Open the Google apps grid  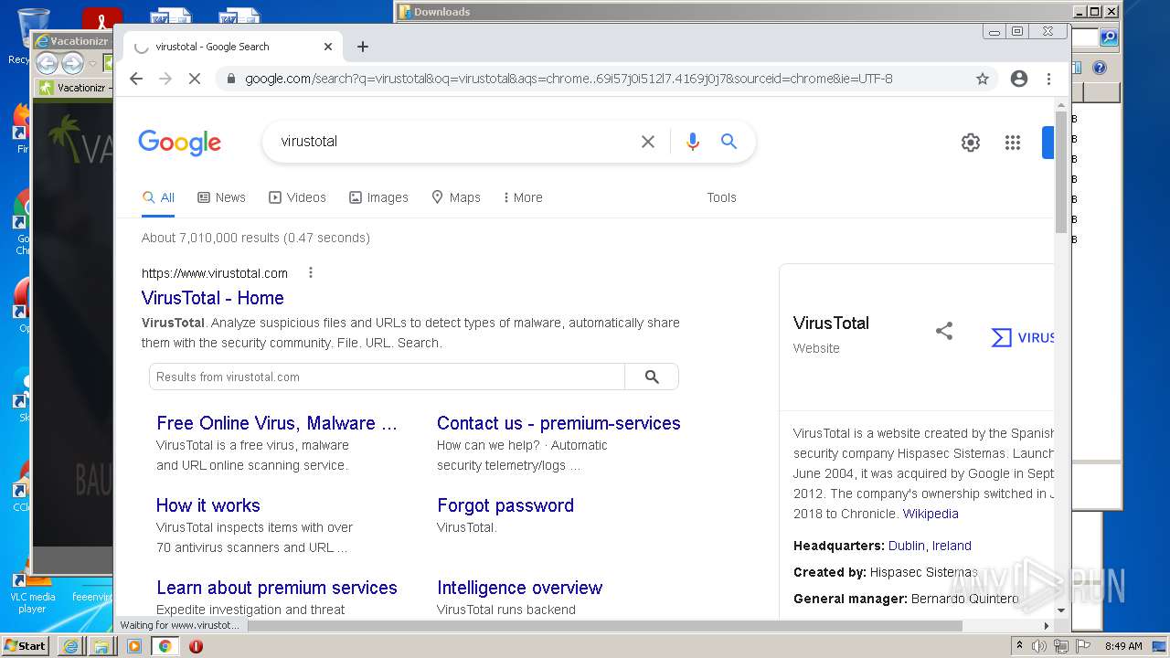pyautogui.click(x=1013, y=143)
